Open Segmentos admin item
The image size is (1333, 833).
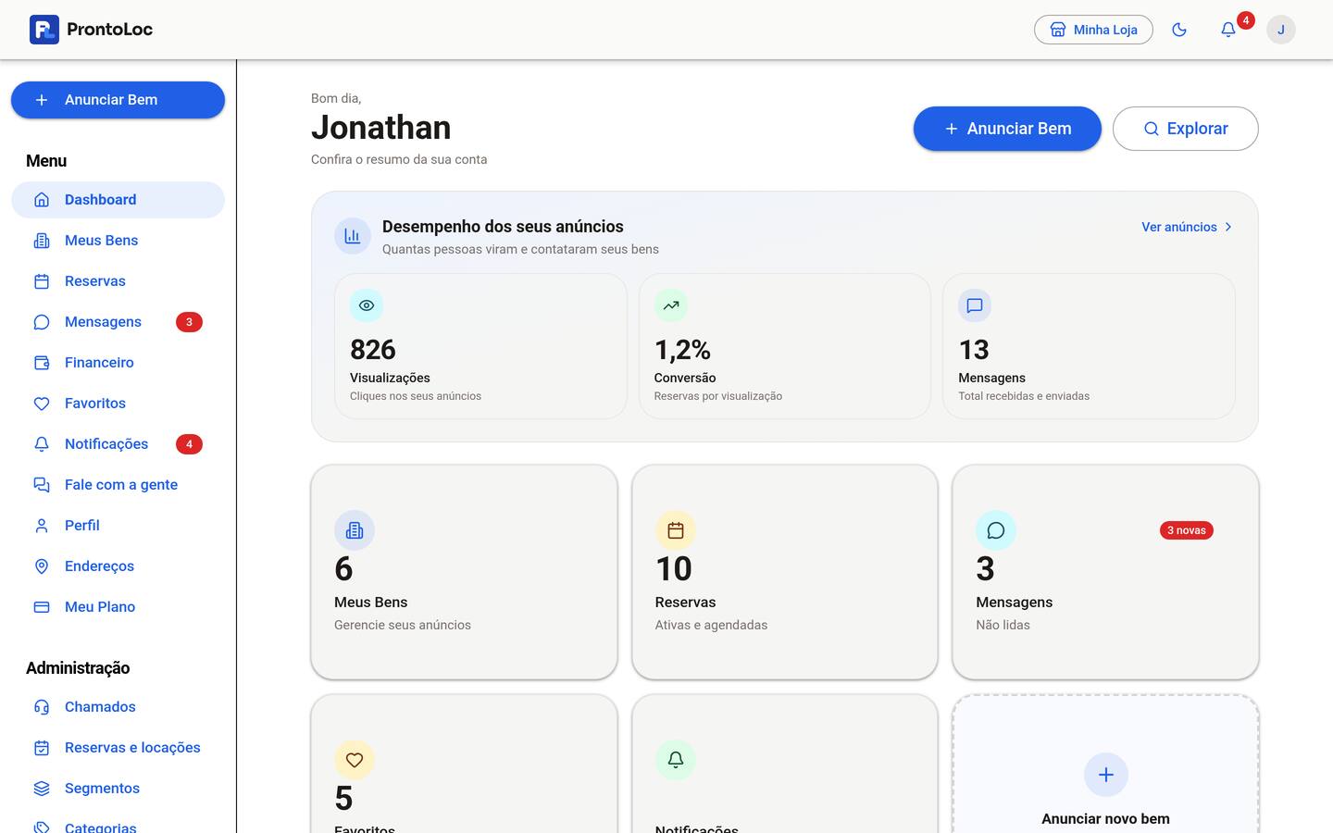coord(118,789)
